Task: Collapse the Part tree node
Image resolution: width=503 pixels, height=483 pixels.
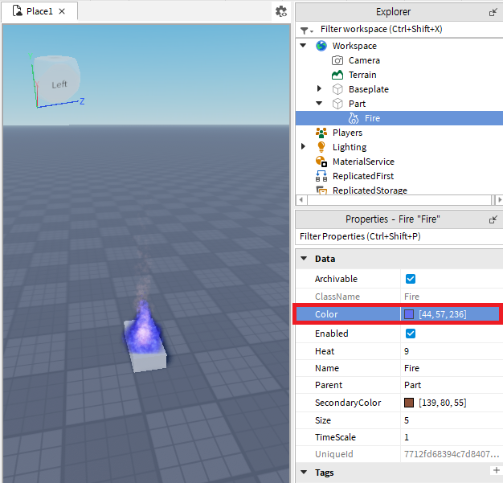Action: tap(319, 103)
